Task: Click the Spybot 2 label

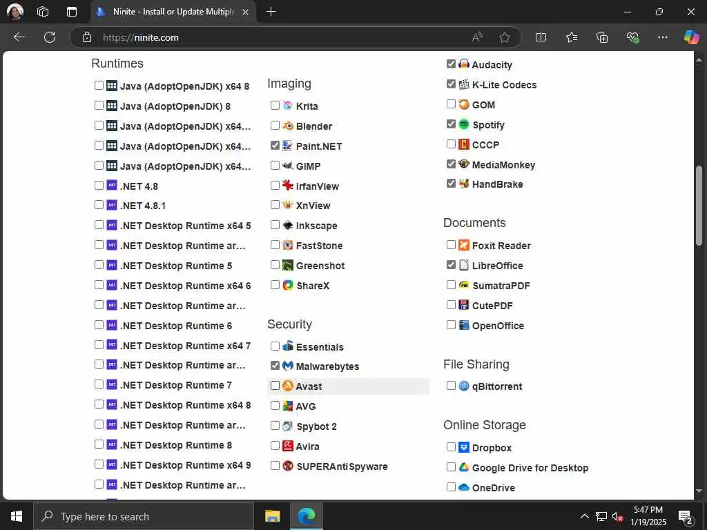Action: (x=316, y=426)
